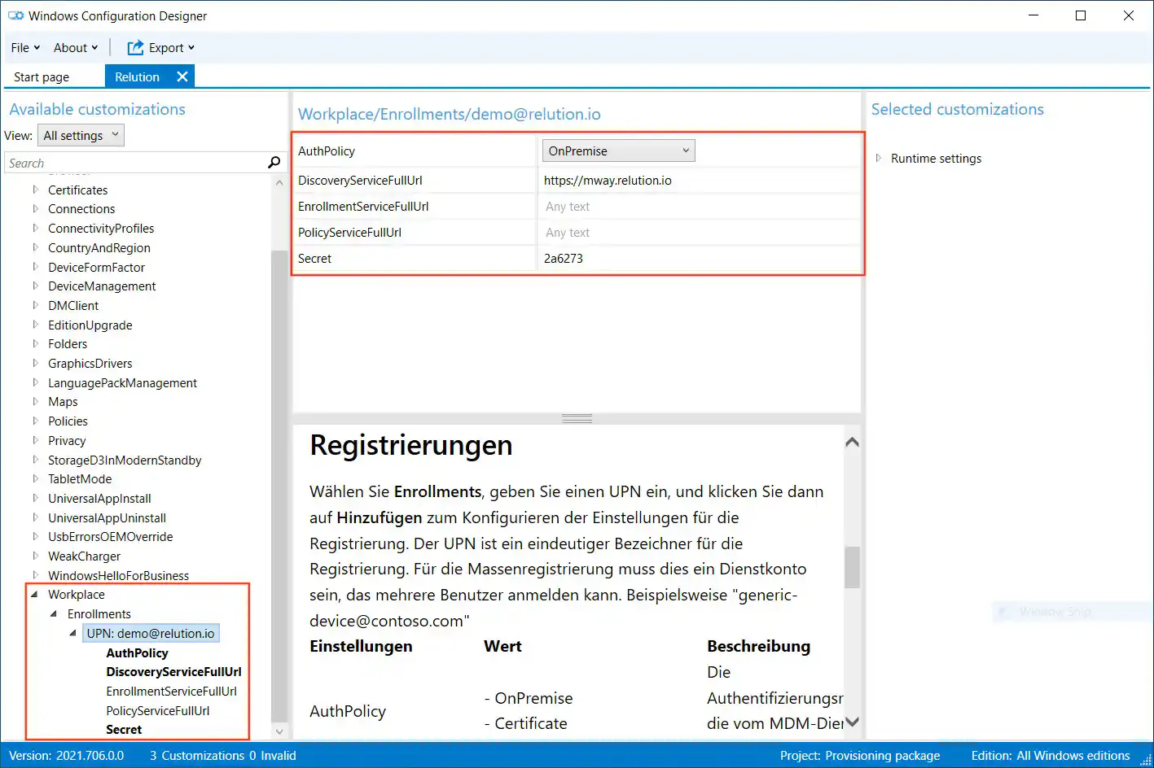Collapse the Enrollments tree node
Viewport: 1154px width, 768px height.
coord(52,613)
